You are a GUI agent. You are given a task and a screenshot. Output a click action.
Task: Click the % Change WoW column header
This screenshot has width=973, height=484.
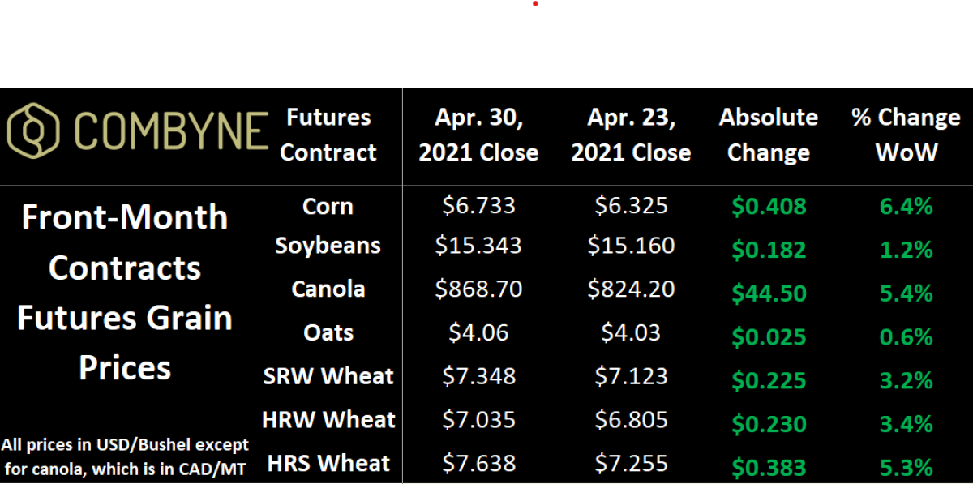tap(906, 135)
